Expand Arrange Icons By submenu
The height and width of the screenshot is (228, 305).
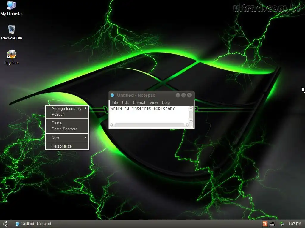tap(67, 109)
